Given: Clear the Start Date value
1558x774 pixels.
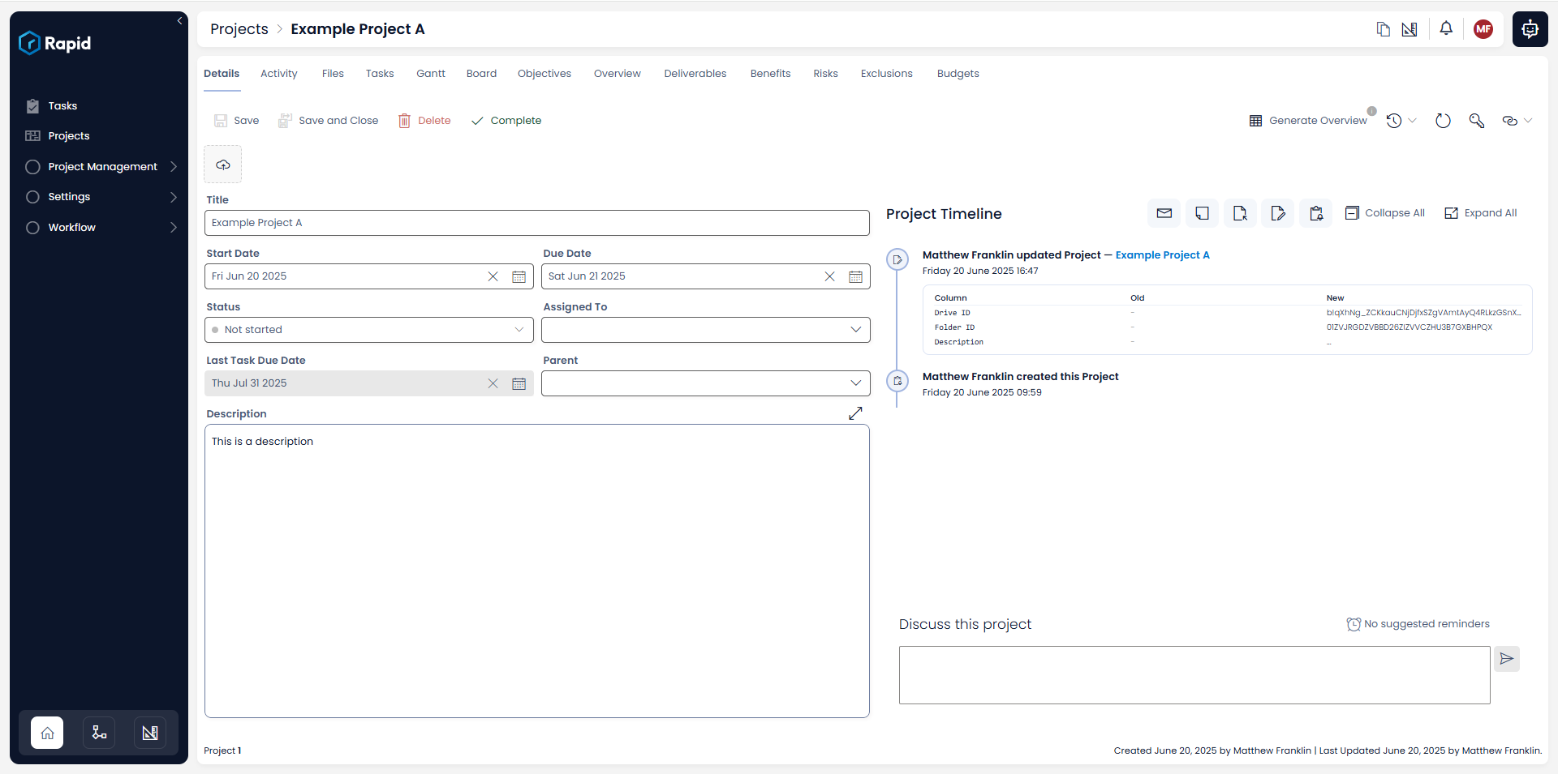Looking at the screenshot, I should coord(493,276).
